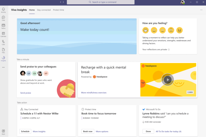The width and height of the screenshot is (206, 137).
Task: Open the More options link
Action: tap(102, 131)
